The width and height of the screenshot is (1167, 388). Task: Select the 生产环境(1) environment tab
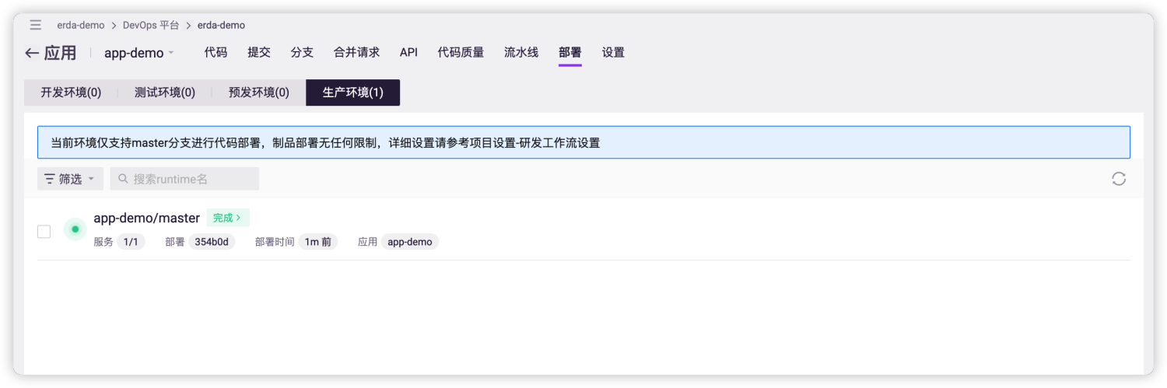353,93
